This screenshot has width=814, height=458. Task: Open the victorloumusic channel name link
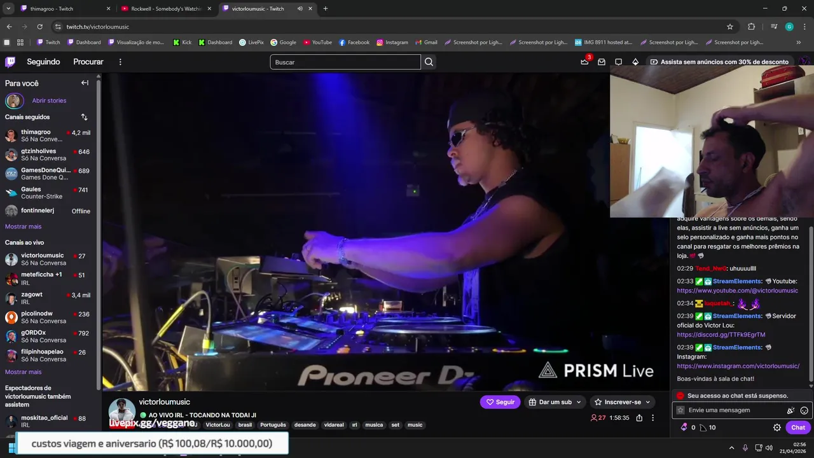pyautogui.click(x=165, y=402)
